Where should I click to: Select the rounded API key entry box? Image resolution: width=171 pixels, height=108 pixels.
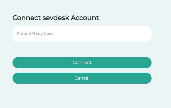[x=82, y=34]
